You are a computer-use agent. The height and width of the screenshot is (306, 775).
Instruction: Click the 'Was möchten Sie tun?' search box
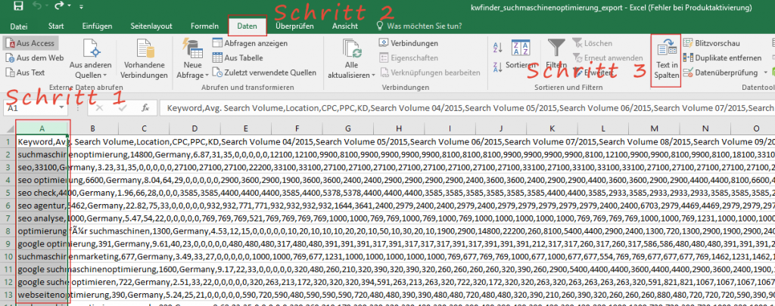[419, 26]
